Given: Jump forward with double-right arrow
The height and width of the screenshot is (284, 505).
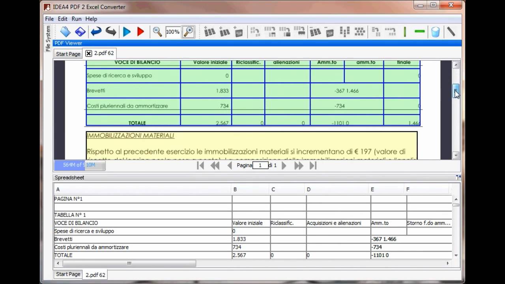Looking at the screenshot, I should pyautogui.click(x=299, y=166).
